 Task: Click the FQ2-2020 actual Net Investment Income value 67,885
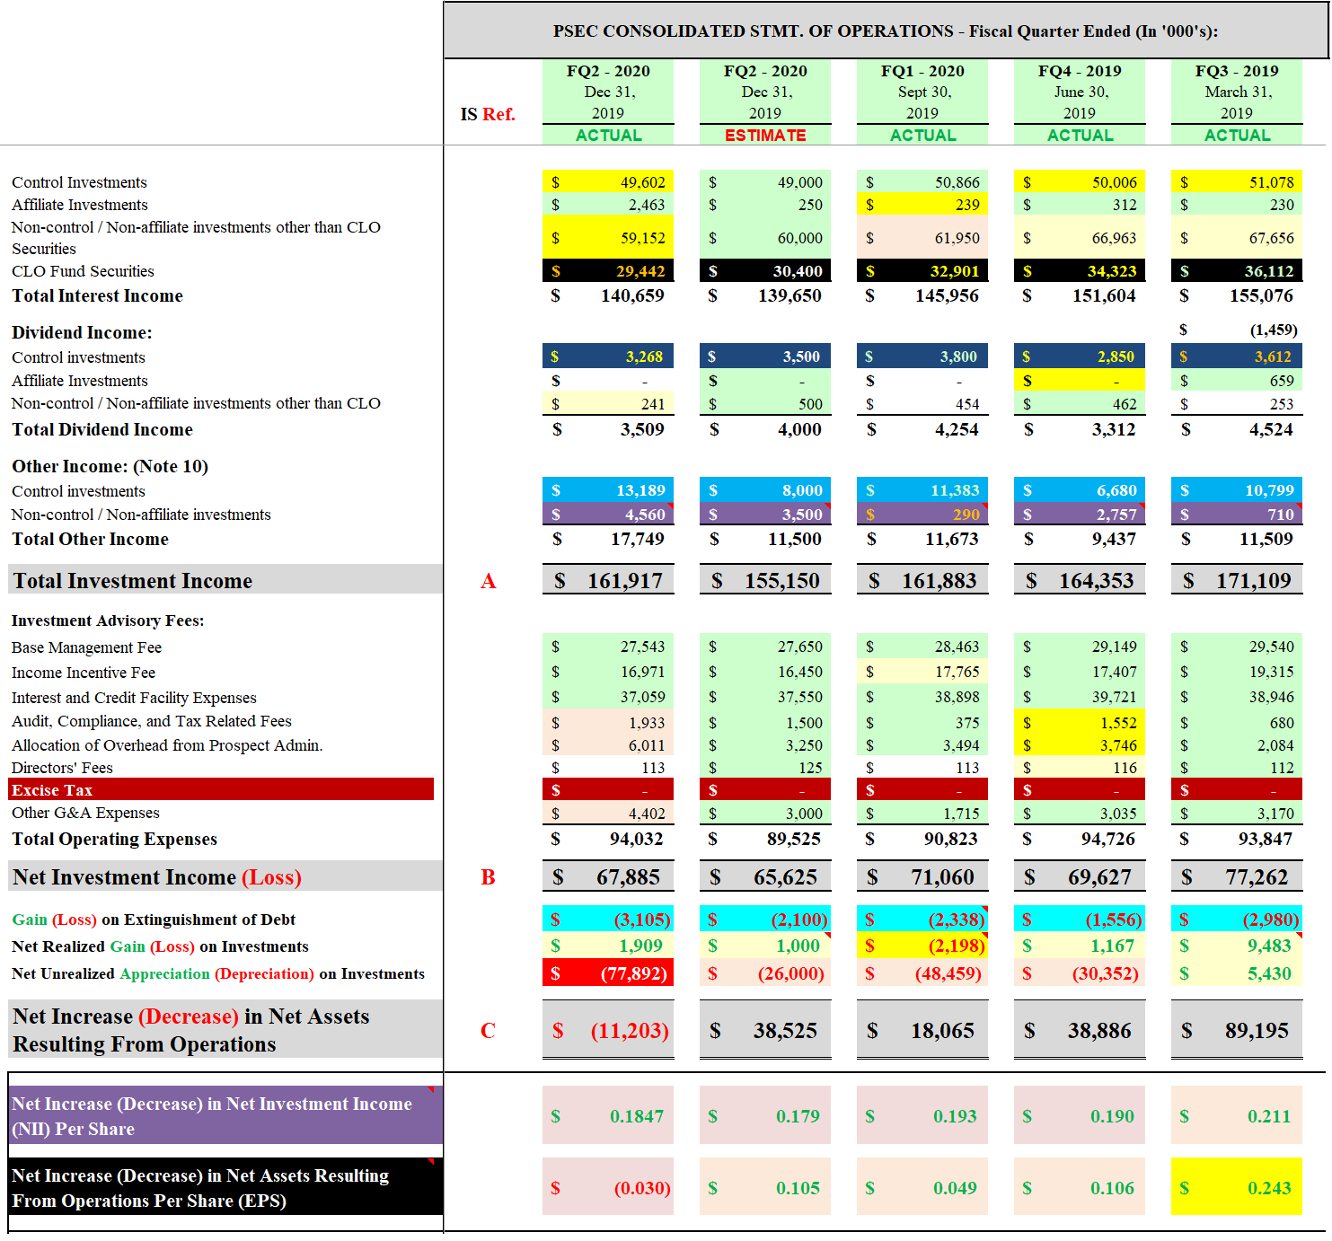[628, 877]
